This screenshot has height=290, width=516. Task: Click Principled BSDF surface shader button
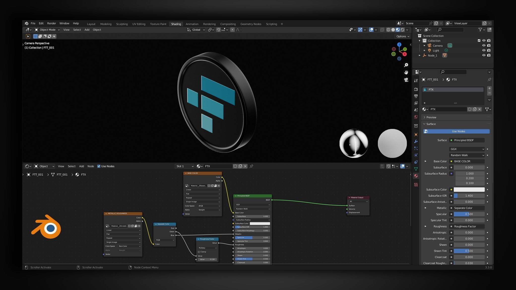(467, 140)
